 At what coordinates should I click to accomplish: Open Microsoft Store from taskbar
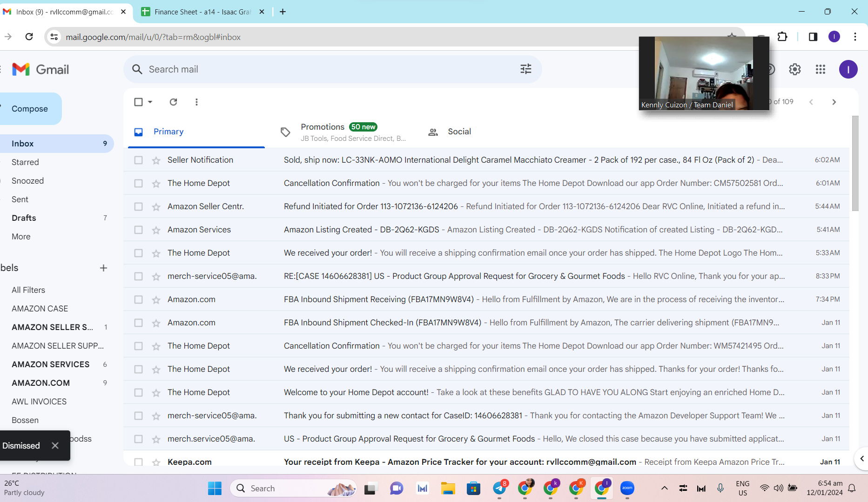coord(473,488)
